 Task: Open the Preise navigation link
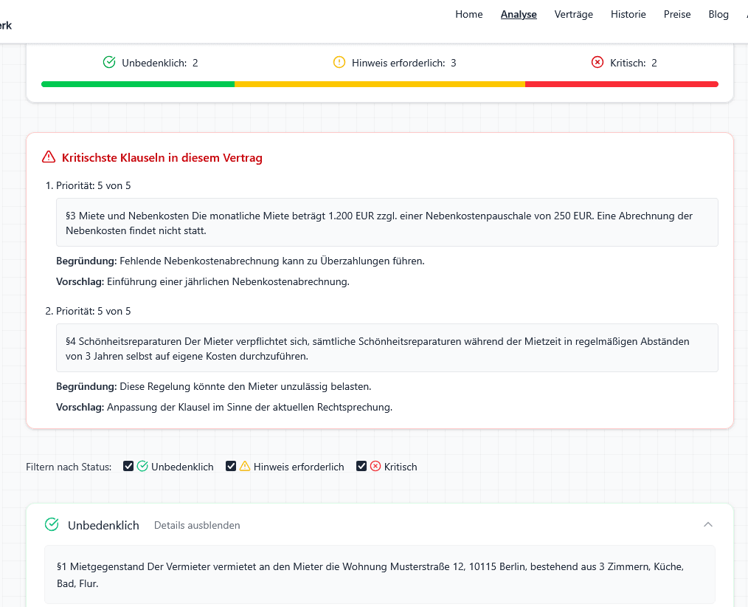(676, 15)
